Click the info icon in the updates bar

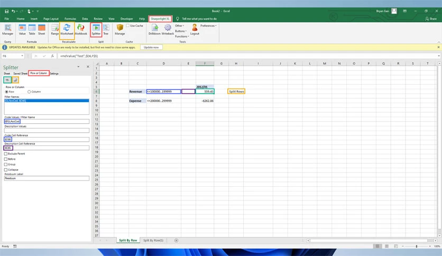click(x=5, y=48)
